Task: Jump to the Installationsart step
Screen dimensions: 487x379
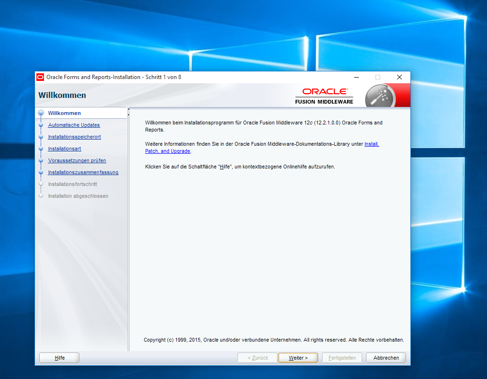Action: click(x=65, y=149)
